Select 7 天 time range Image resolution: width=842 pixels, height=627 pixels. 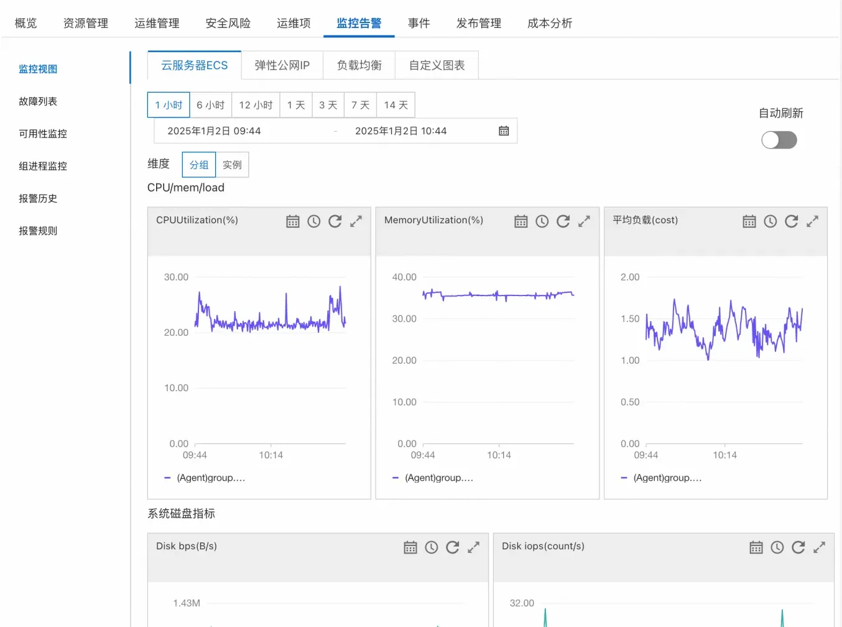pos(361,105)
